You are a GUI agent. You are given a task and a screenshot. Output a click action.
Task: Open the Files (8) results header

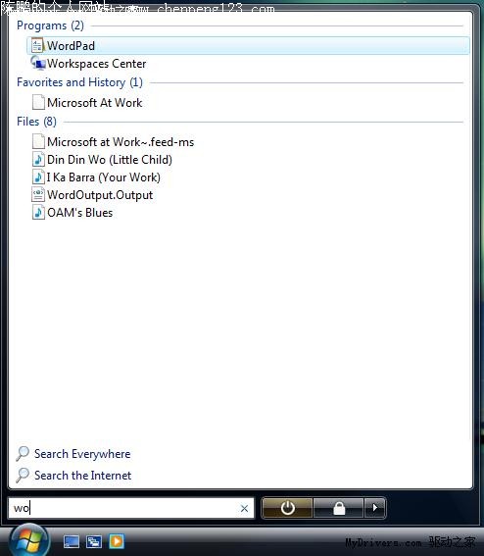click(x=36, y=122)
